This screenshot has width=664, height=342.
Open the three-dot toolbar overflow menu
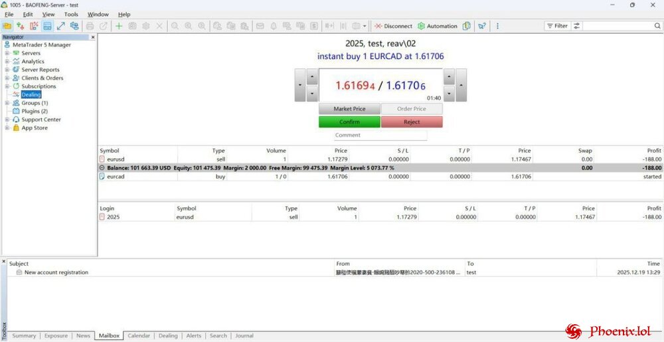(x=497, y=26)
